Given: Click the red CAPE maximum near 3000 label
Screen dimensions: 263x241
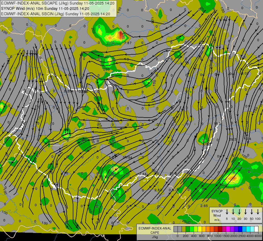Looking at the screenshot, I should pos(121,35).
